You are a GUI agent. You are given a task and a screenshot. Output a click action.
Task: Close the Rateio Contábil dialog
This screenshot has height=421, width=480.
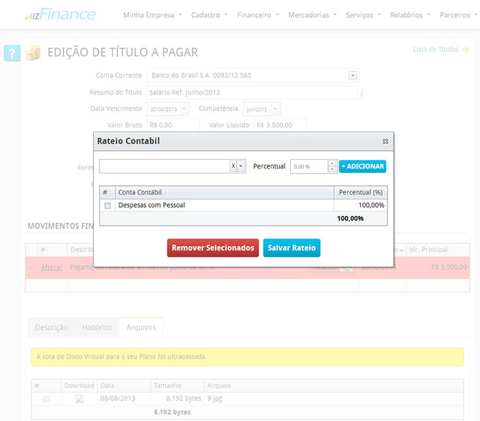pos(385,141)
